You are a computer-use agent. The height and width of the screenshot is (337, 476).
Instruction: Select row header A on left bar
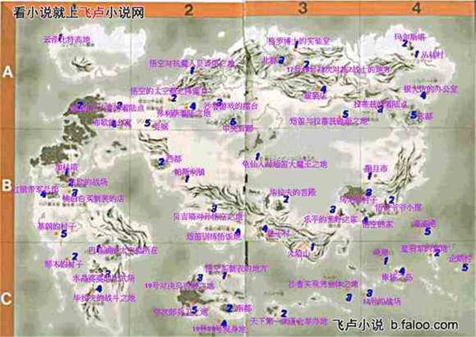(x=7, y=72)
